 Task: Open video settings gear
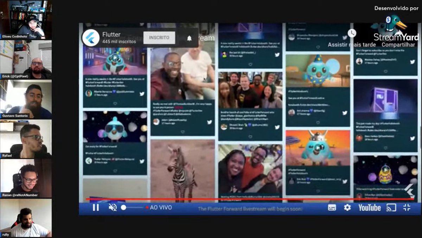(x=347, y=208)
